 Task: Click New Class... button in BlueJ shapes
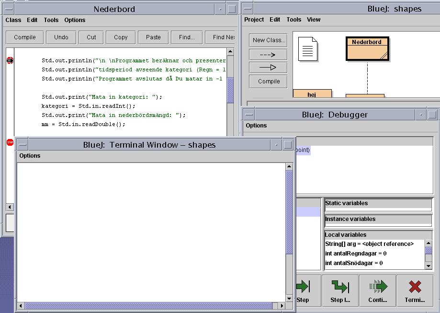point(268,40)
